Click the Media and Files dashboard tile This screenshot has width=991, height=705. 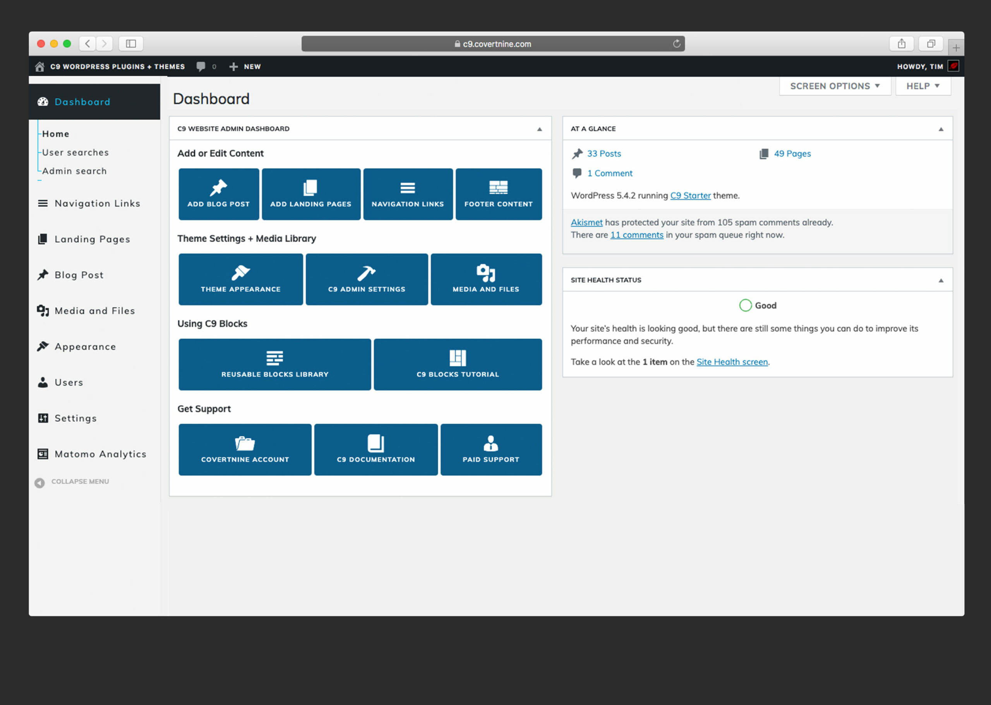[x=486, y=279]
